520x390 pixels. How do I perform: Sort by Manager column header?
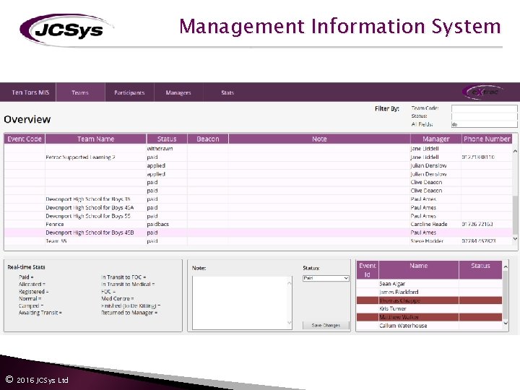435,139
